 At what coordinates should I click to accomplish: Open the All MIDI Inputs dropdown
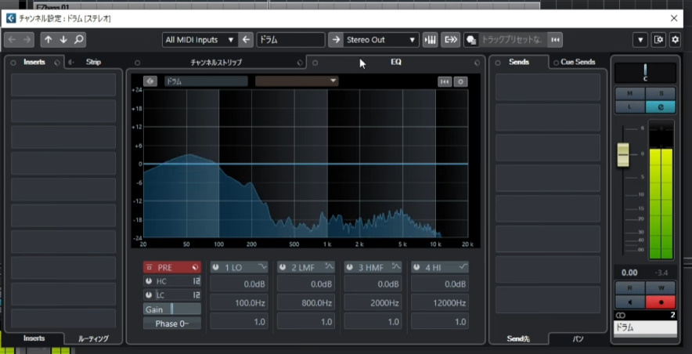[200, 40]
